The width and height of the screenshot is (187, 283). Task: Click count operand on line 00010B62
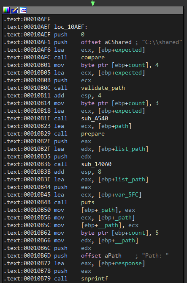point(137,233)
